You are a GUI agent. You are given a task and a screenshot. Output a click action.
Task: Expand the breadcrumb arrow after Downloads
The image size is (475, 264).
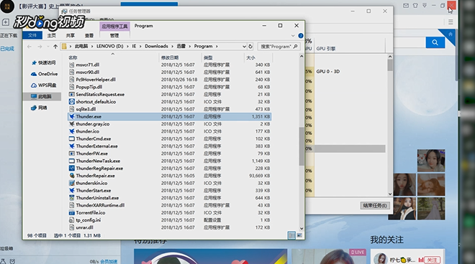point(173,47)
